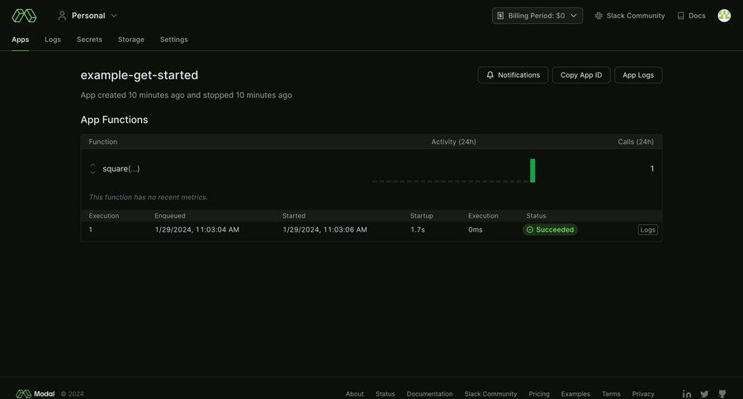Open the user avatar menu
This screenshot has width=743, height=399.
click(724, 16)
